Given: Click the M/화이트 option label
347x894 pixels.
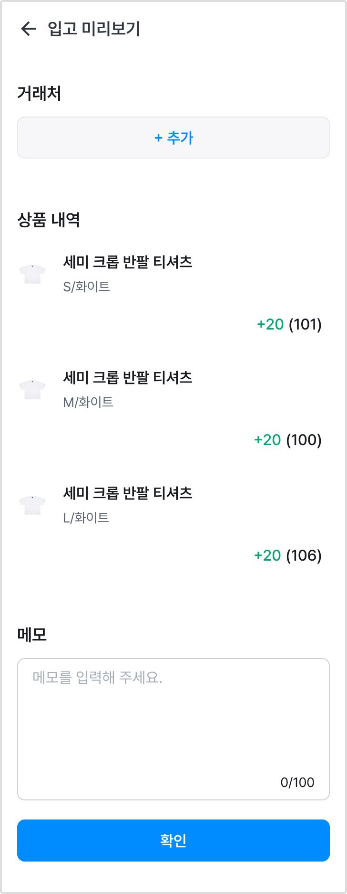Looking at the screenshot, I should tap(88, 402).
